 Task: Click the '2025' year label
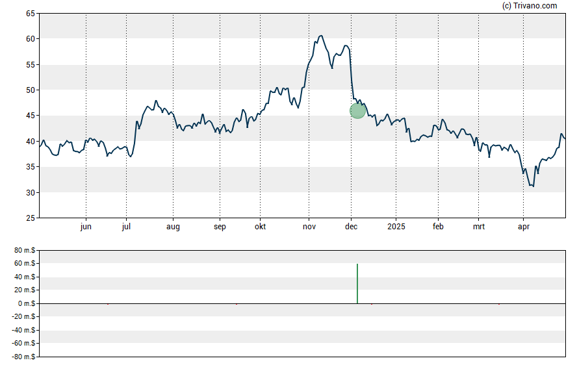396,227
